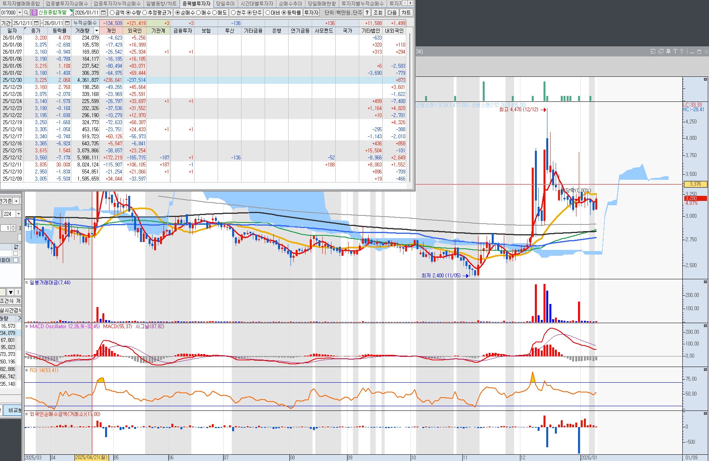
Task: Click the overlapping windows icon in chart titlebar
Action: pos(661,51)
